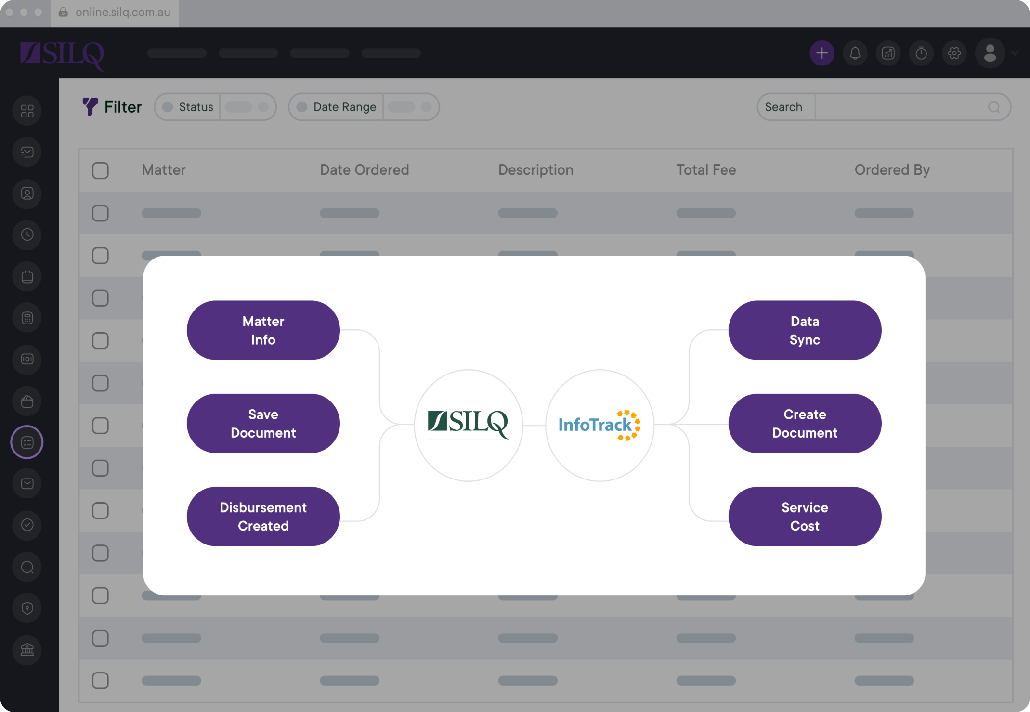Click the purple plus button to create new
Image resolution: width=1030 pixels, height=712 pixels.
tap(822, 53)
